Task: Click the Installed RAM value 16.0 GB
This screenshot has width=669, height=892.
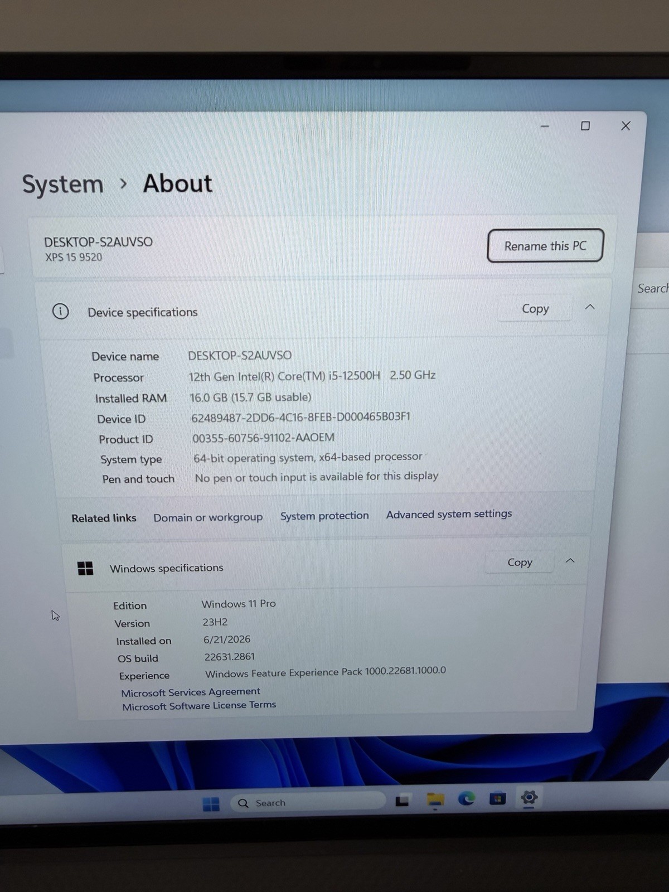Action: pyautogui.click(x=250, y=397)
